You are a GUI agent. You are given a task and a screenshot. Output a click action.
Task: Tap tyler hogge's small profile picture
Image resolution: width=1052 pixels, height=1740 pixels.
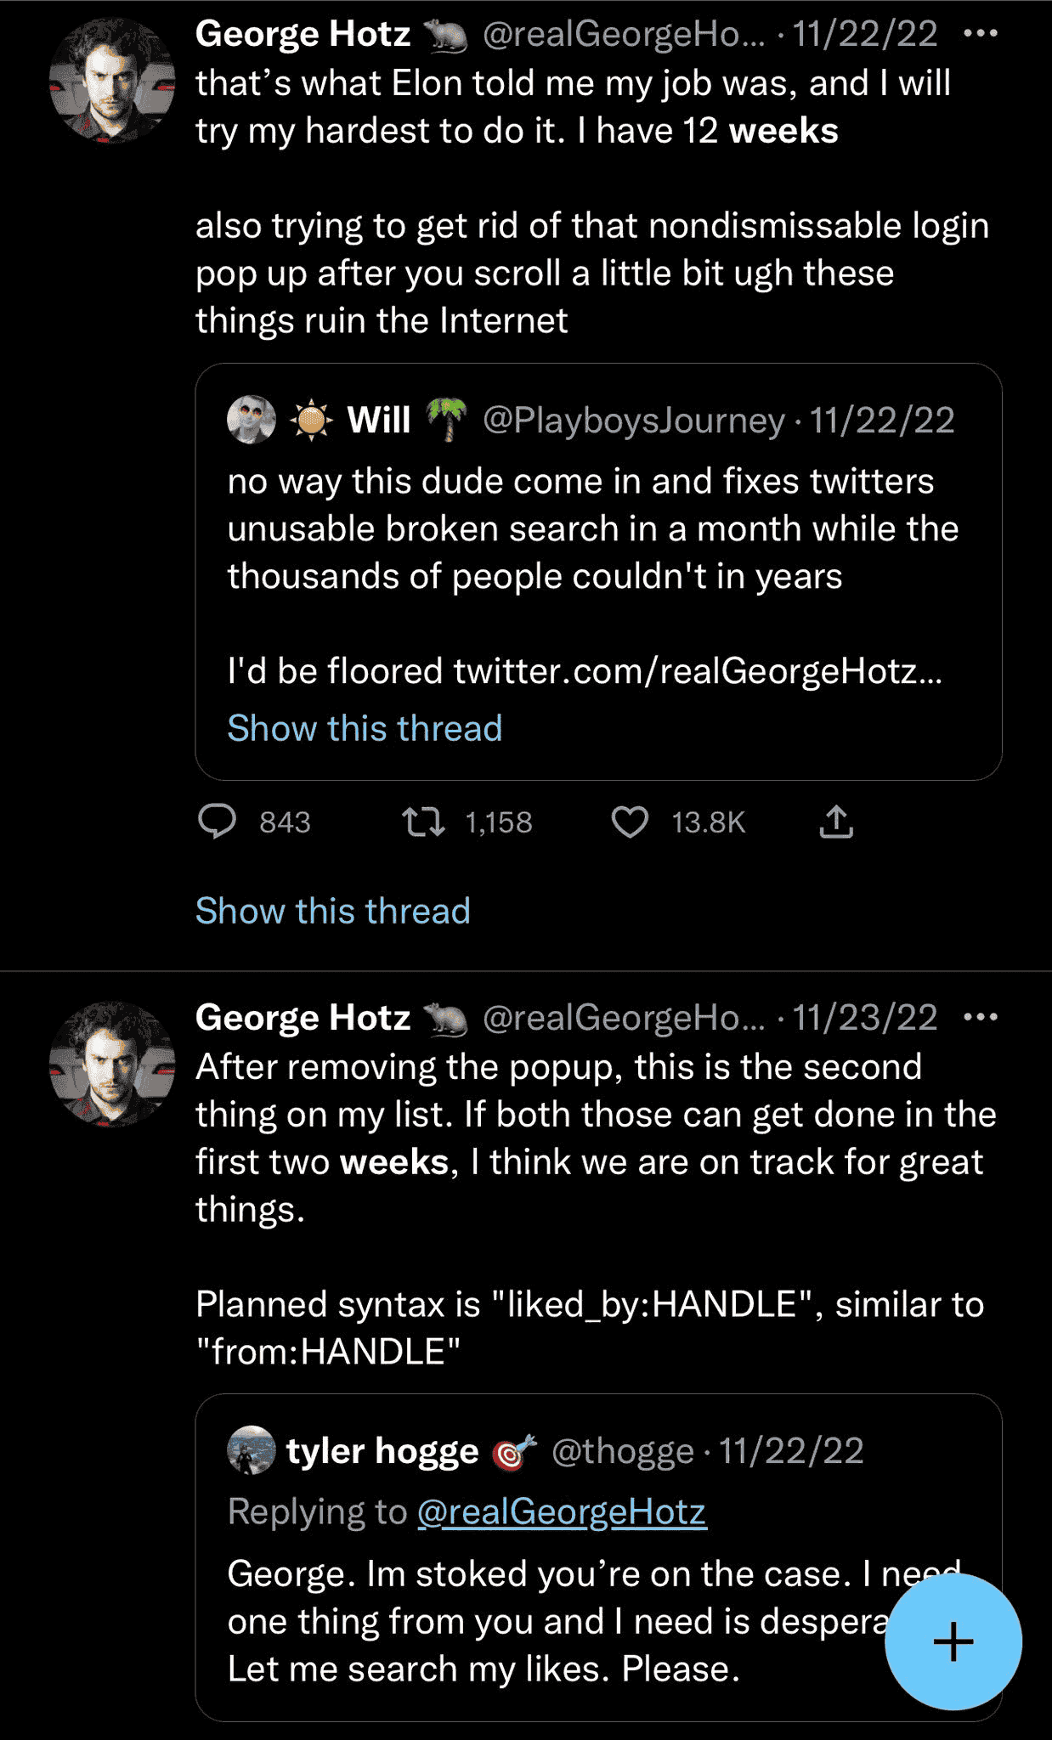tap(252, 1450)
